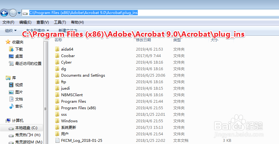Viewport: 279px width, 144px height.
Task: Open 最近访问的位置 in sidebar
Action: (28, 63)
